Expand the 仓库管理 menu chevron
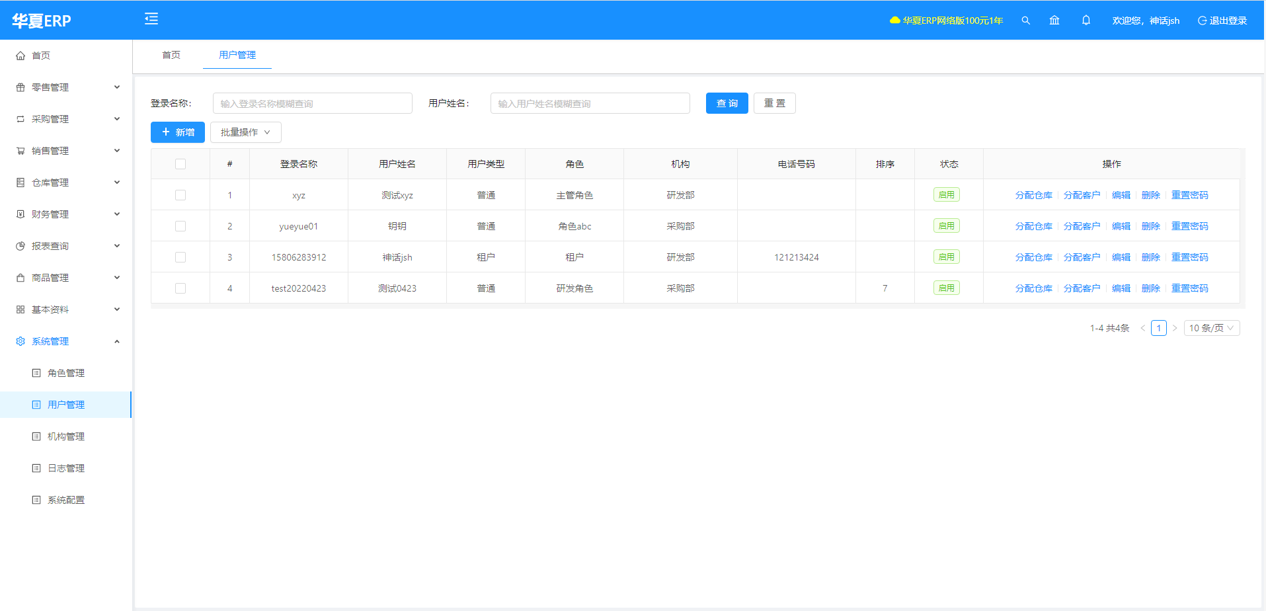The width and height of the screenshot is (1266, 611). [117, 183]
